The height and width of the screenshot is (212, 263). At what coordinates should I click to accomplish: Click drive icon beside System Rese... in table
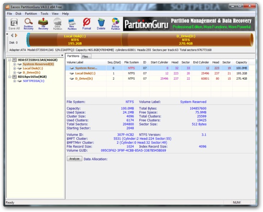click(x=72, y=68)
